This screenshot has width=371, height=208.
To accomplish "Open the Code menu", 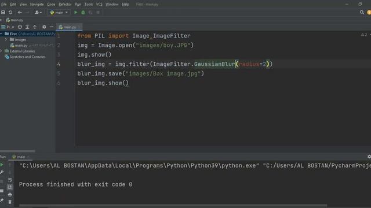I will tap(51, 4).
